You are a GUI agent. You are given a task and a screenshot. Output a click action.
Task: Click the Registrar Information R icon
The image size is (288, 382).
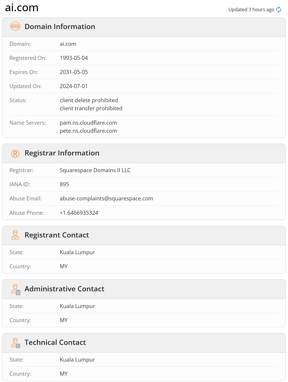click(15, 153)
